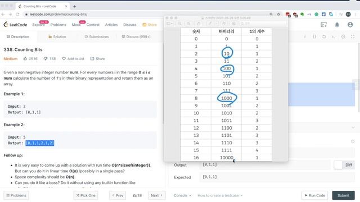Go to Contest page
This screenshot has height=202, width=360.
[93, 25]
